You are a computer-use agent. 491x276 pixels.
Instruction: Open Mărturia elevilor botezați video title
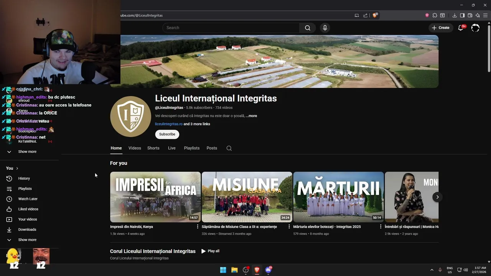click(327, 227)
